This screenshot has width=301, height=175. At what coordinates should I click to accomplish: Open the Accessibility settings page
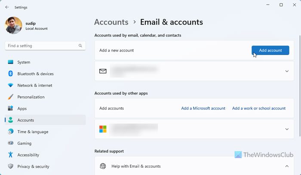28,155
